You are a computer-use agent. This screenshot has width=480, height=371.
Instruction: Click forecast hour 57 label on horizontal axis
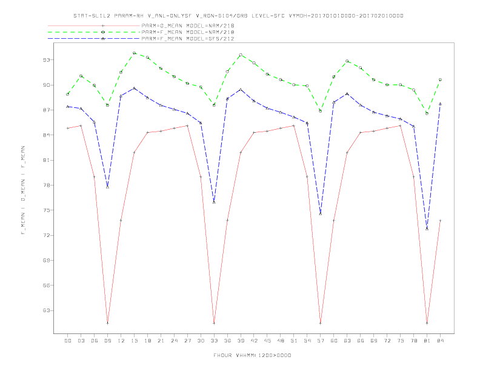tap(321, 341)
